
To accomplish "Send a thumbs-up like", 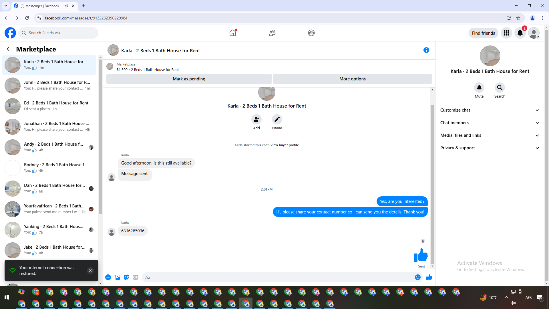I will click(x=429, y=277).
